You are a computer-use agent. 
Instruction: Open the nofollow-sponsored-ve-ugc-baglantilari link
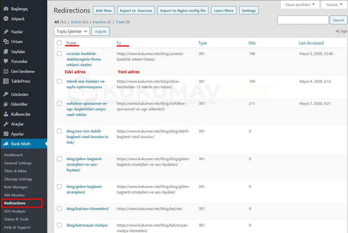coord(87,109)
